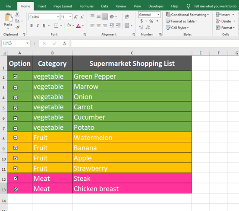Uncheck the Green Pepper checkbox
Screen dimensions: 239x211
click(x=15, y=76)
